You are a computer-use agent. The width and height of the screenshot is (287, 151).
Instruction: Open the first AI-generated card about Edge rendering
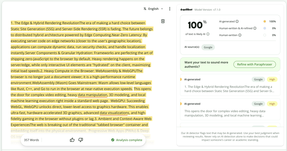[230, 85]
